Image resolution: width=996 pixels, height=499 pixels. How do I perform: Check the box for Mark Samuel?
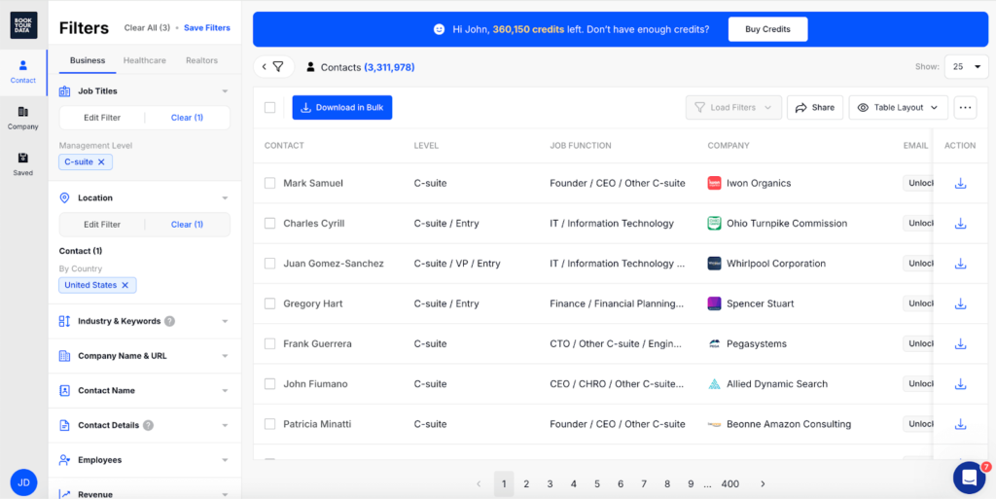(270, 183)
